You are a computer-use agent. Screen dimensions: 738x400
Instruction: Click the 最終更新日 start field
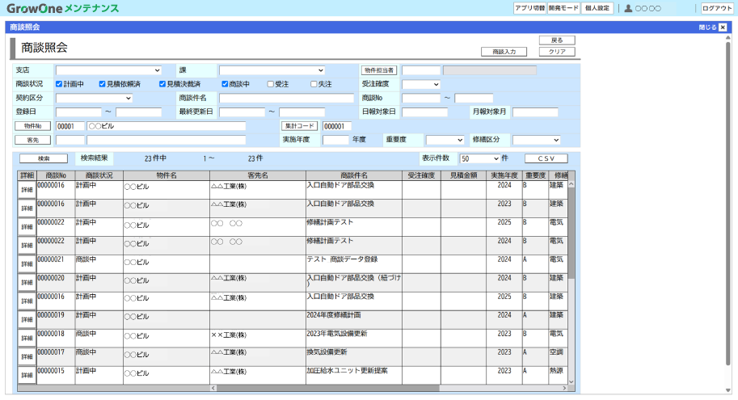pos(242,112)
